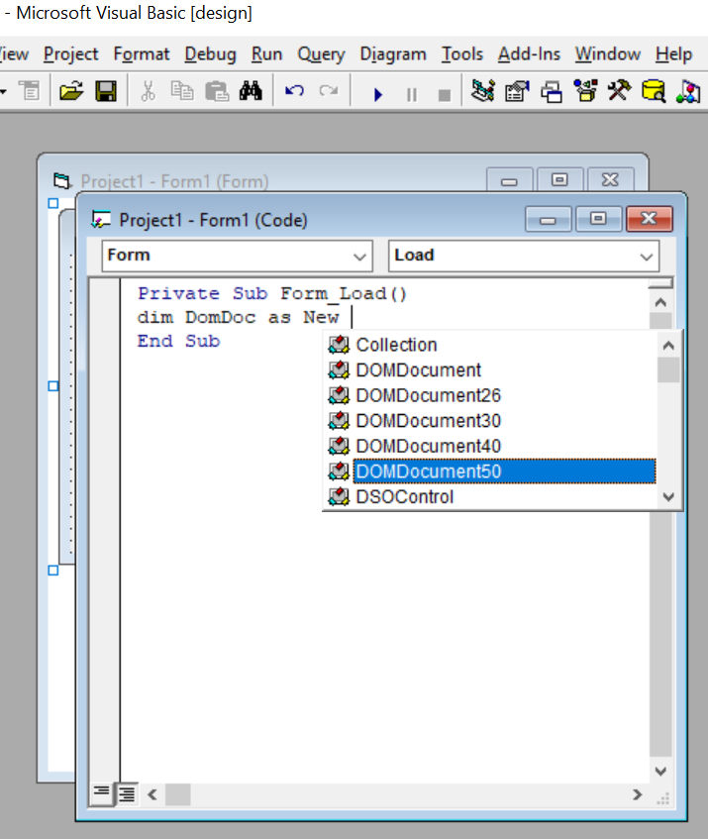Click code editor vertical scroll down arrow
The height and width of the screenshot is (839, 708).
click(660, 771)
